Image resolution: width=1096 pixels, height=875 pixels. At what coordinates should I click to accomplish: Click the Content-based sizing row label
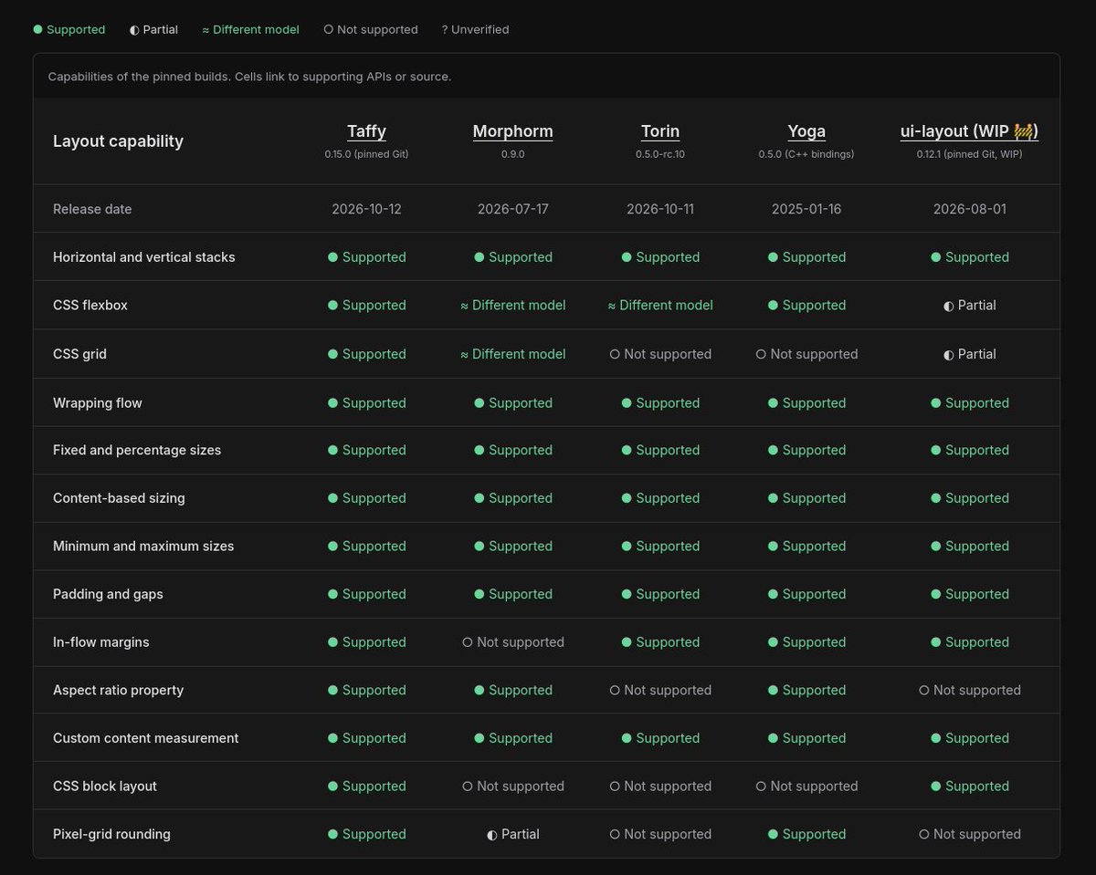coord(119,498)
